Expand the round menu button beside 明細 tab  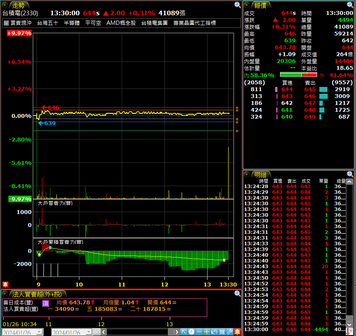pyautogui.click(x=247, y=175)
